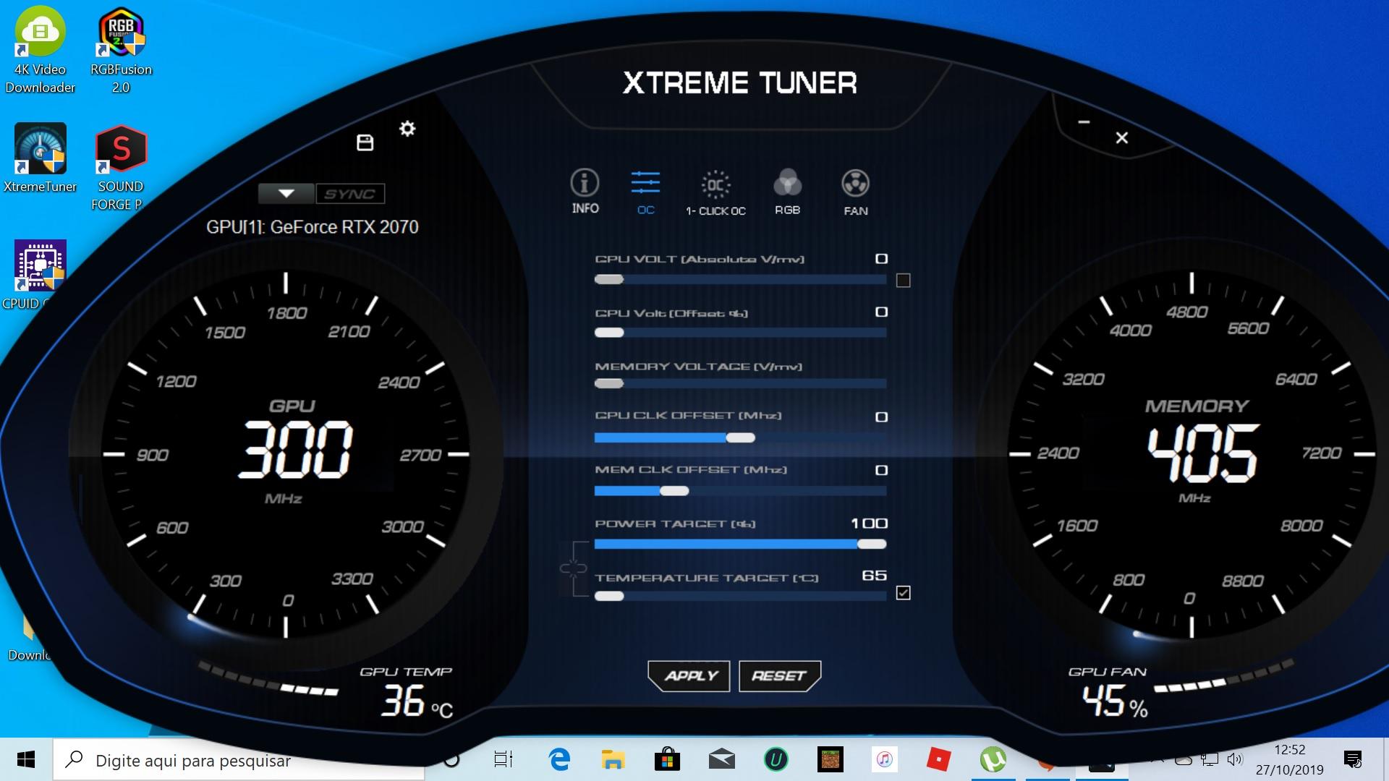Open the RGB lighting tab
The height and width of the screenshot is (781, 1389).
787,192
